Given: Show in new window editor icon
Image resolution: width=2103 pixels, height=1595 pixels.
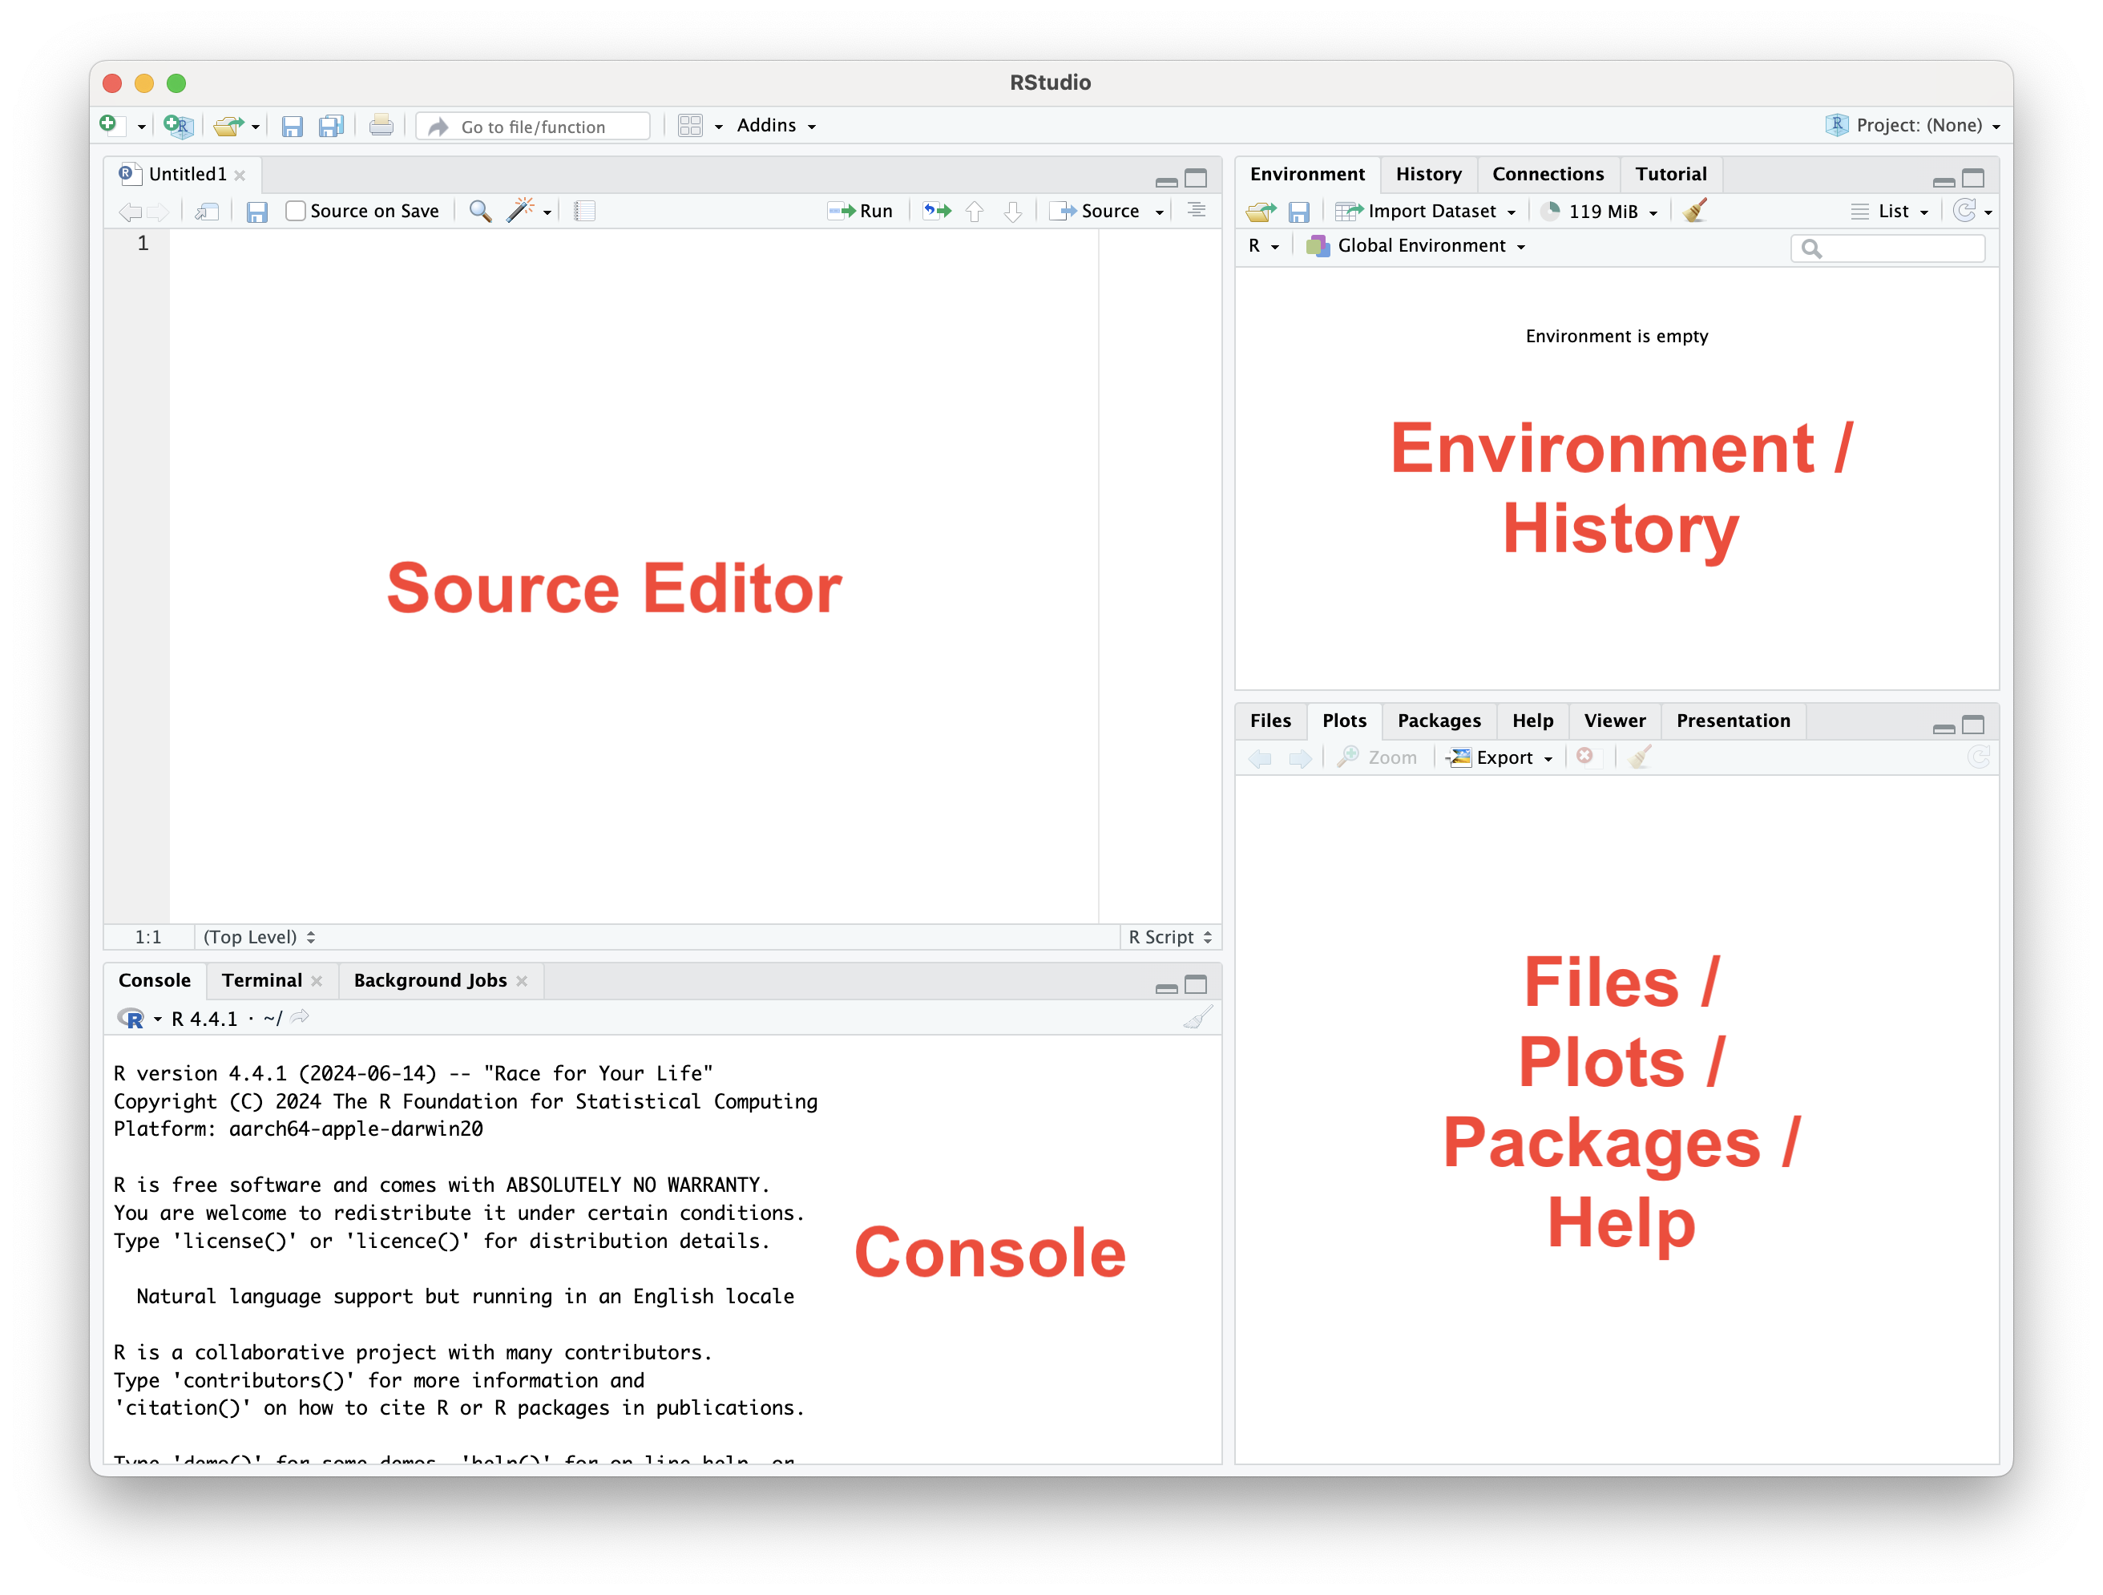Looking at the screenshot, I should pyautogui.click(x=206, y=211).
